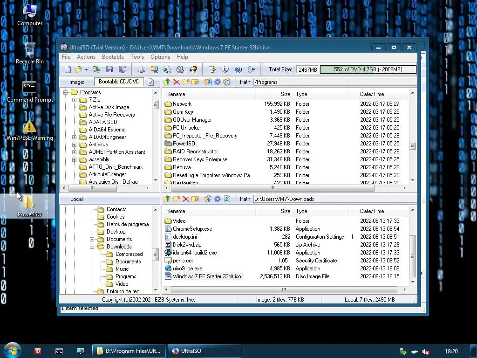Select idman641build2.exe in Local list
The width and height of the screenshot is (477, 358).
click(195, 253)
